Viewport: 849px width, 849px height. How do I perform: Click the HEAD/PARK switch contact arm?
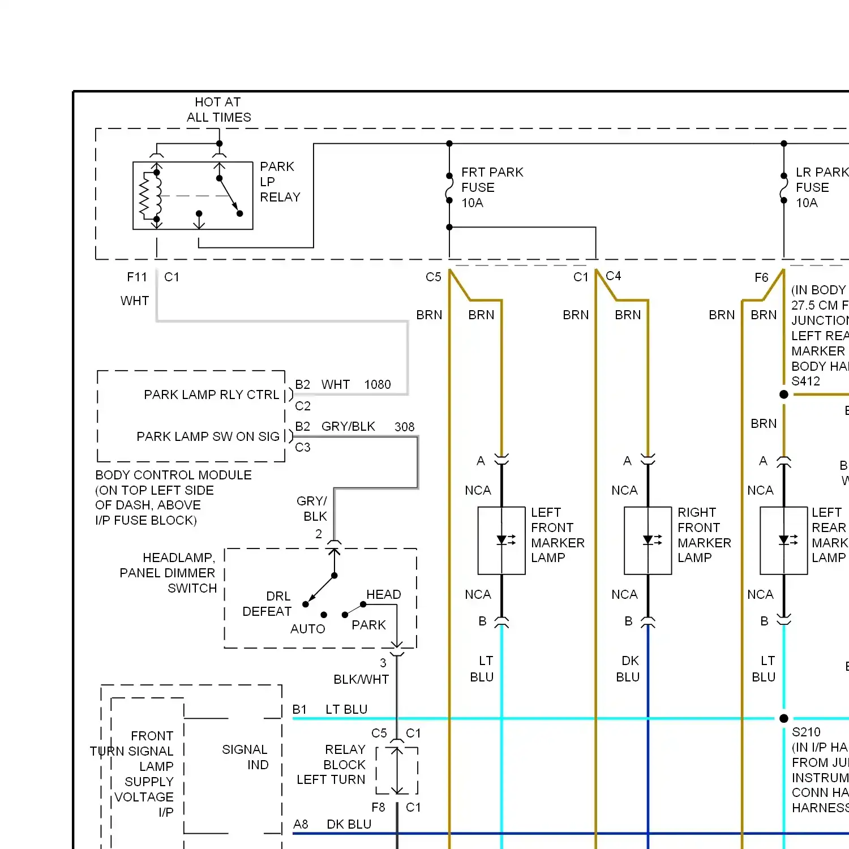tap(354, 610)
